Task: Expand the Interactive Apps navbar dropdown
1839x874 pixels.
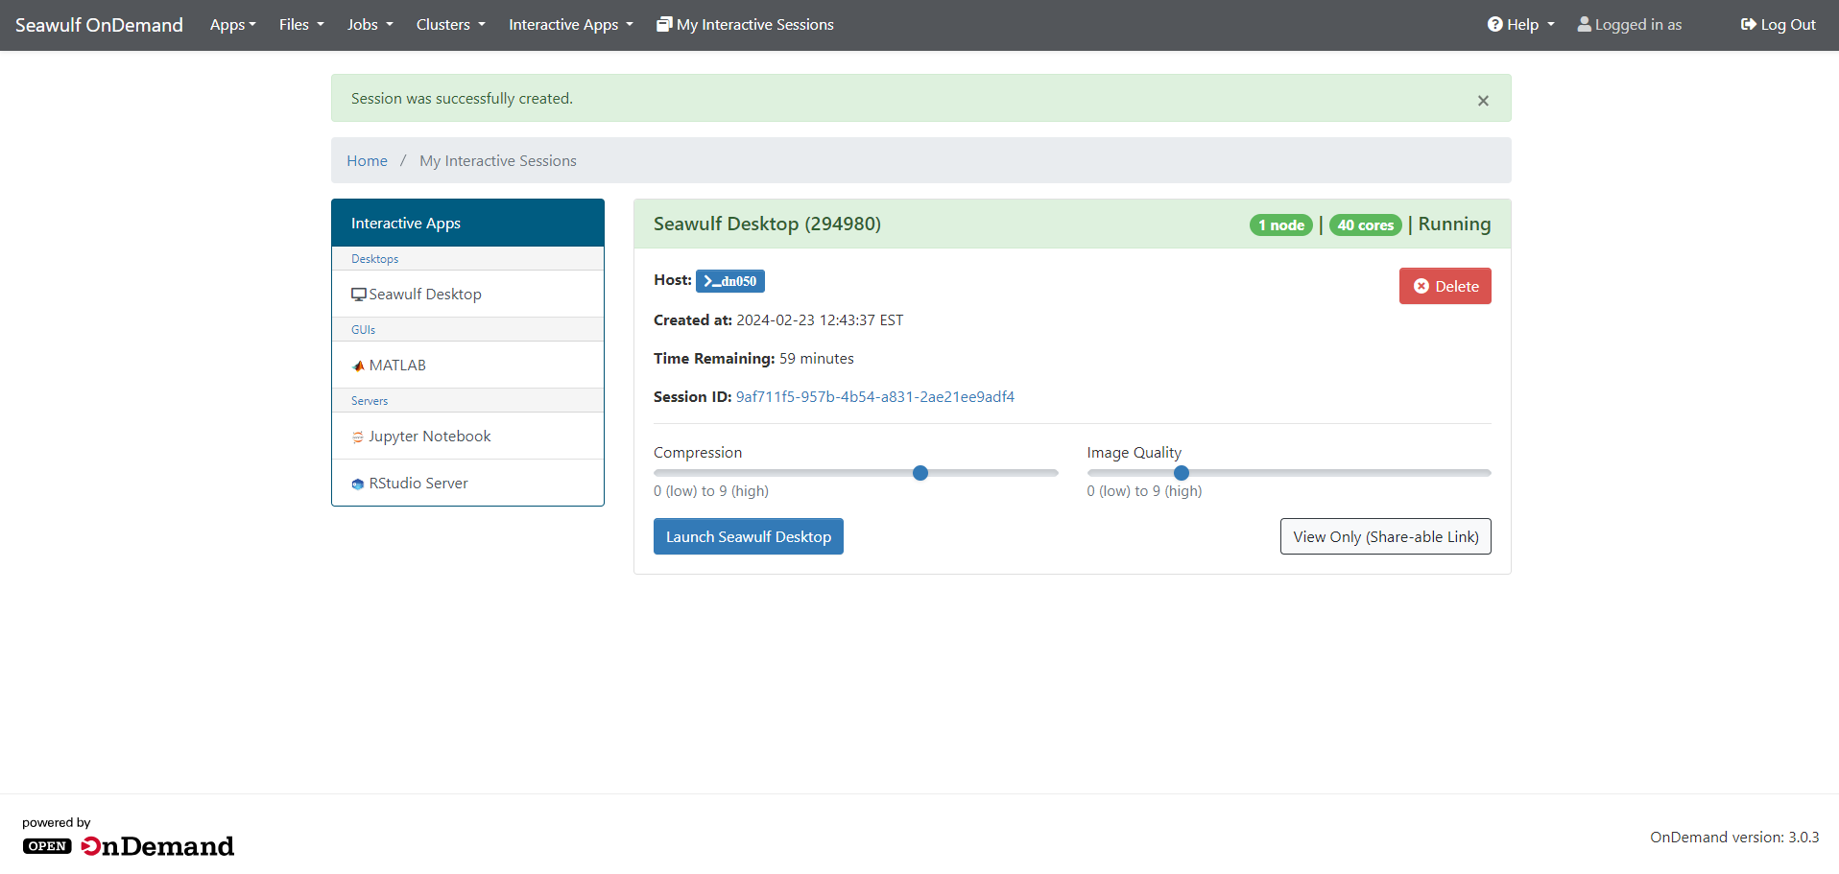Action: 571,25
